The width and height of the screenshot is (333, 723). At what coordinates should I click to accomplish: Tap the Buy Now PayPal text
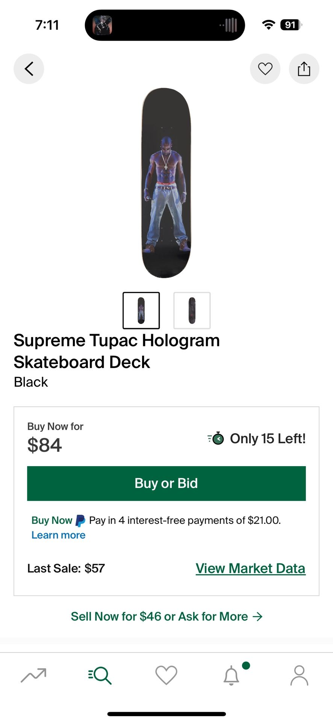tap(52, 520)
